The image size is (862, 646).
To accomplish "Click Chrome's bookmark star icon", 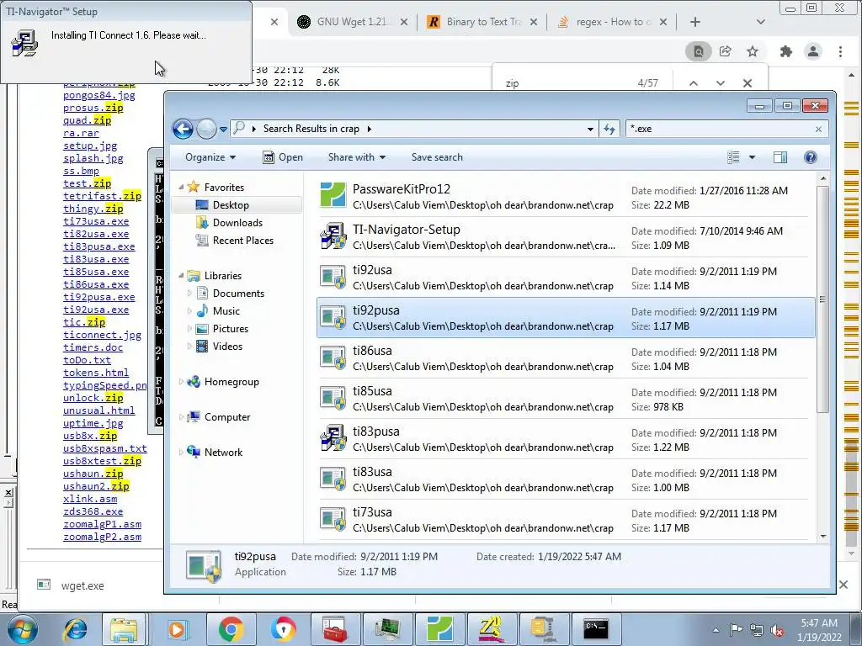I will pyautogui.click(x=753, y=51).
